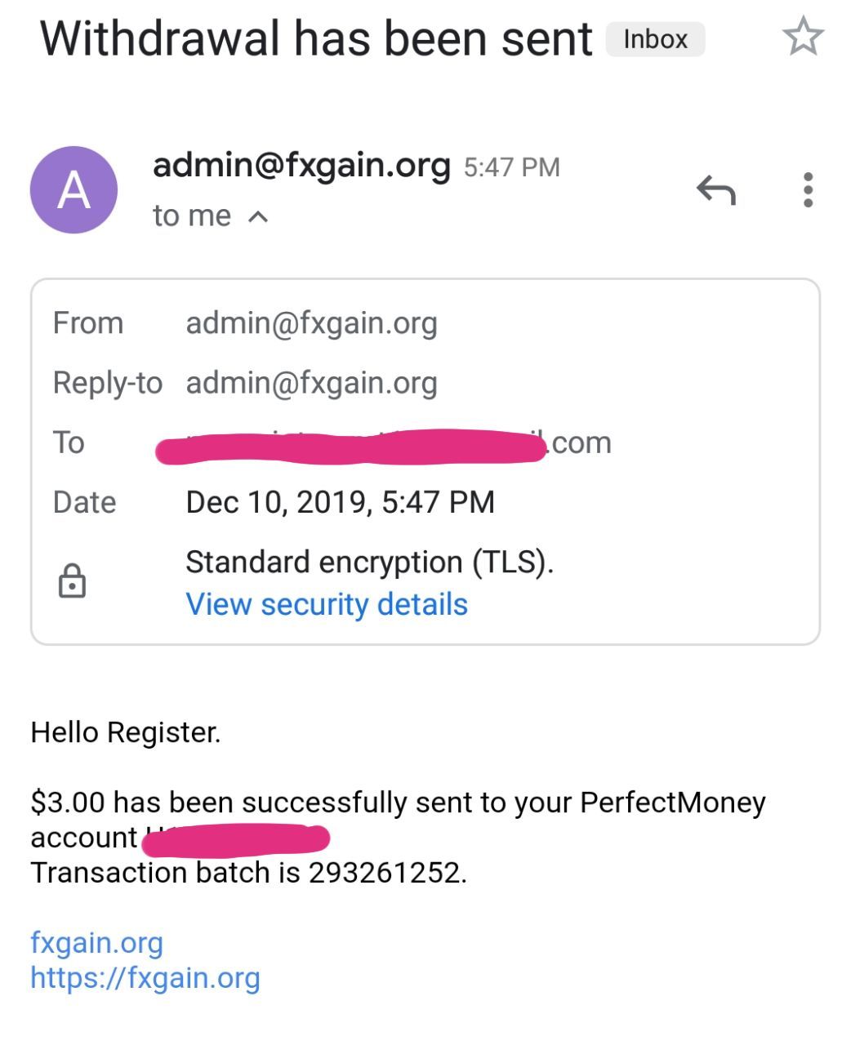Star the Withdrawal has been sent email
851x1045 pixels.
pyautogui.click(x=803, y=38)
